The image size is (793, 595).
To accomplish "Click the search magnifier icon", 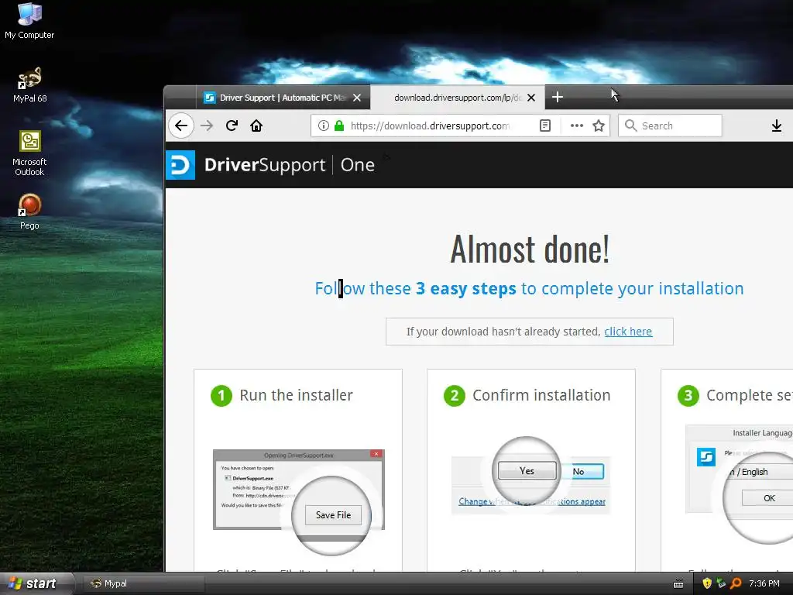I will (x=630, y=126).
